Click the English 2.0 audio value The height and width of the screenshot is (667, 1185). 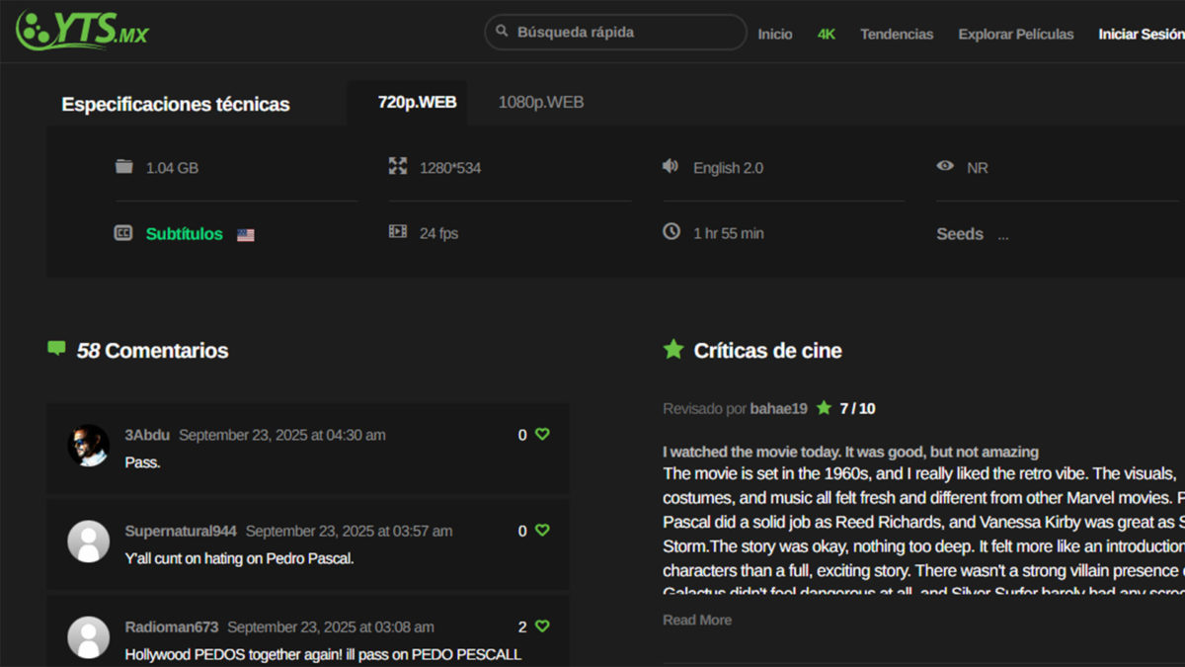point(728,168)
